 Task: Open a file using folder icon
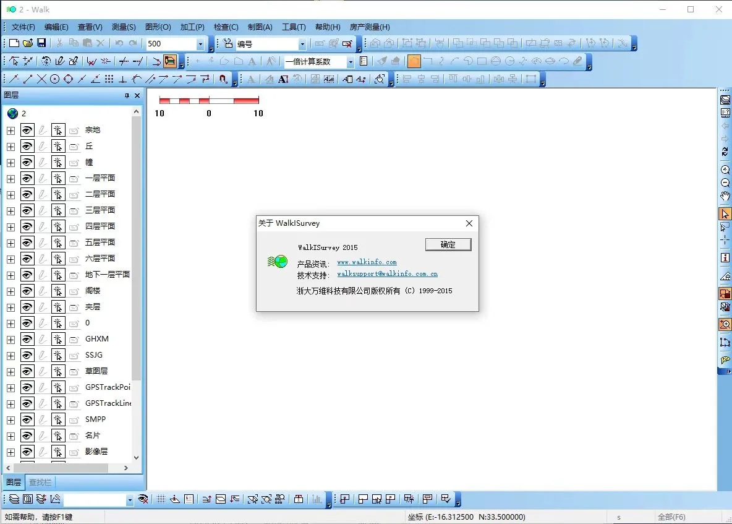28,43
